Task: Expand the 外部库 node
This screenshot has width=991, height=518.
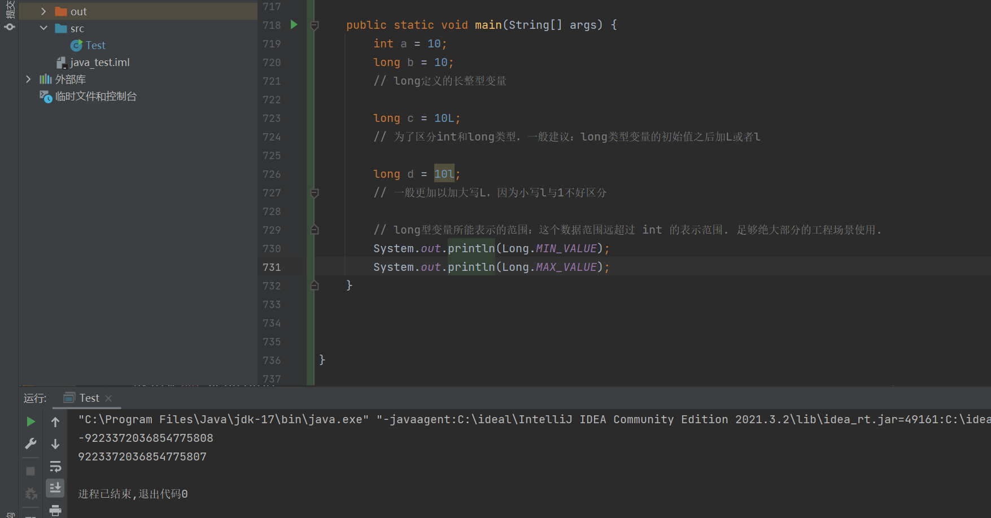Action: click(x=28, y=79)
